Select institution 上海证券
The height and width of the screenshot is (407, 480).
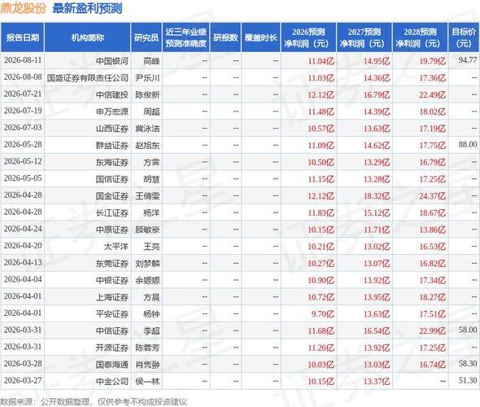click(112, 297)
